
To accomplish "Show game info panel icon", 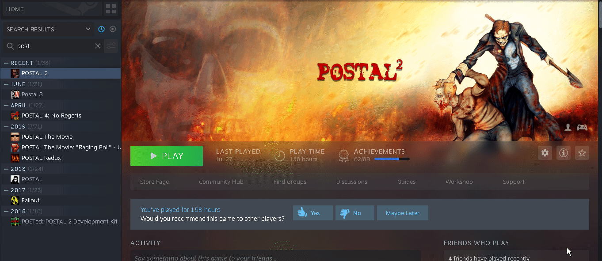I will (564, 153).
